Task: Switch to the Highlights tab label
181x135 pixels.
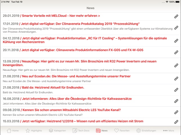Action: [x=36, y=131]
